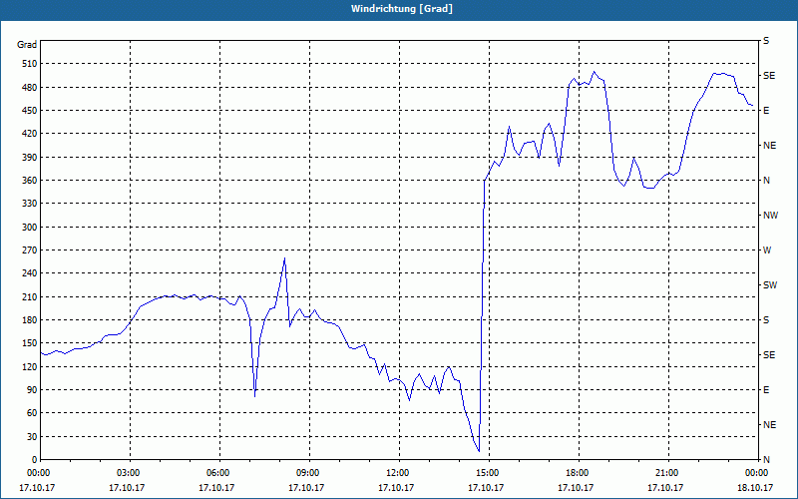Screen dimensions: 798x499
Task: Click the SW compass label
Action: (x=770, y=285)
